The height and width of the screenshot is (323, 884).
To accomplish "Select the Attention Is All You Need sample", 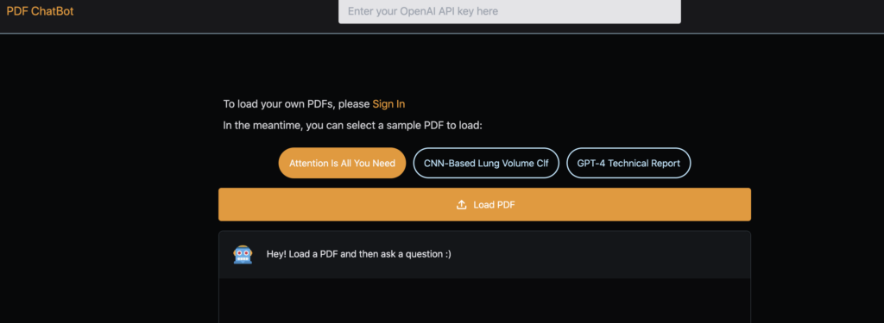I will (x=342, y=163).
